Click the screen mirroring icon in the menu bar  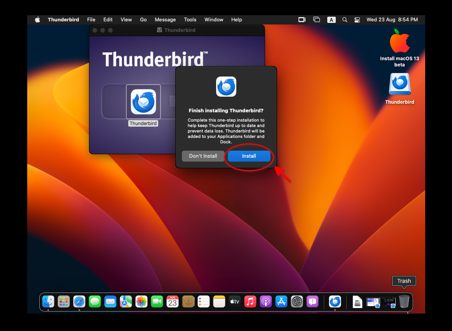coord(302,19)
